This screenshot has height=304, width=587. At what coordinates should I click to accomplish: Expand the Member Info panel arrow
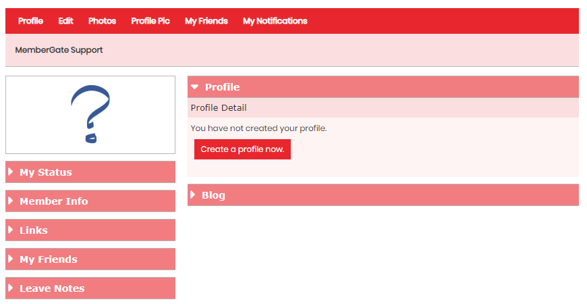11,201
